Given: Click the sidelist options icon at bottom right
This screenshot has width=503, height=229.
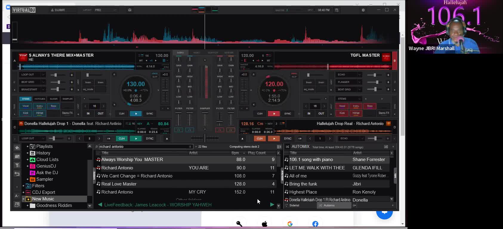Looking at the screenshot, I should (354, 205).
